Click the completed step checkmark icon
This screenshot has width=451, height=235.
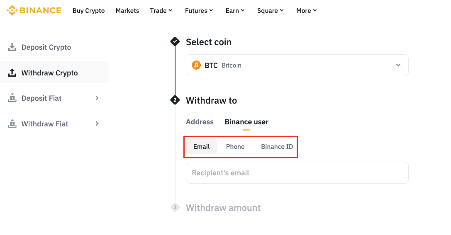point(175,41)
